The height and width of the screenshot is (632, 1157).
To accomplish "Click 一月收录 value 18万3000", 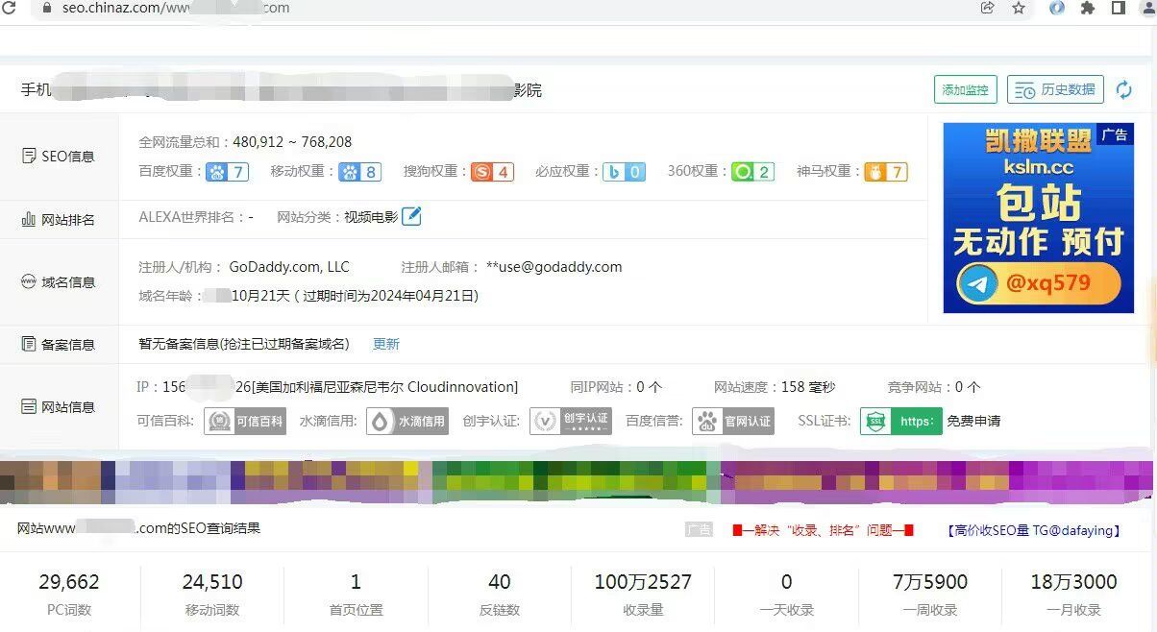I will [1073, 582].
